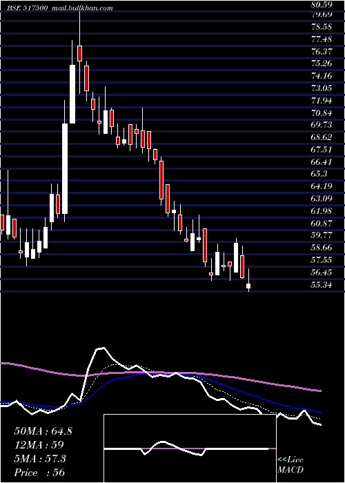Click the 68.62 price axis label
The image size is (345, 483).
tap(321, 137)
